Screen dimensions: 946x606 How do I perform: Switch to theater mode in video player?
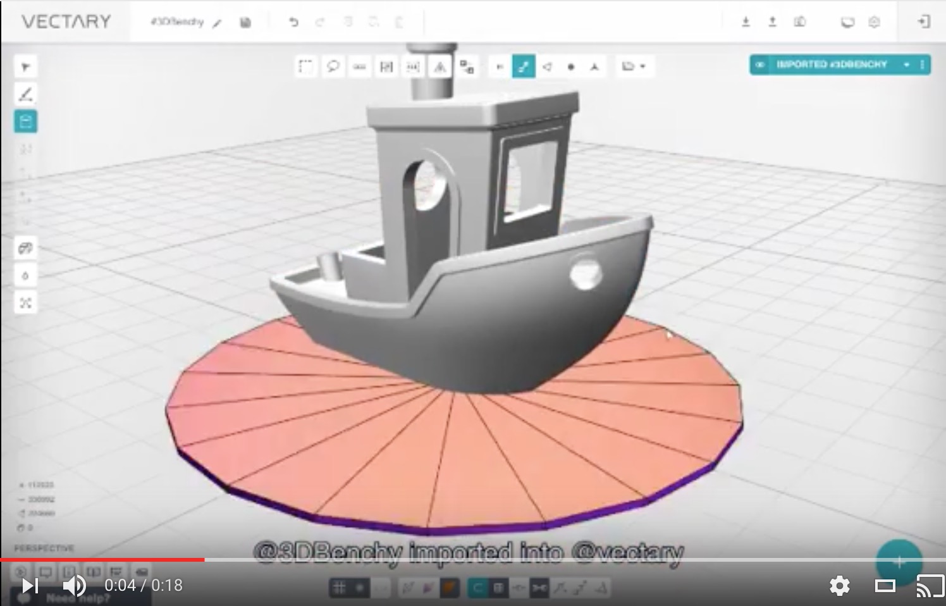(885, 586)
